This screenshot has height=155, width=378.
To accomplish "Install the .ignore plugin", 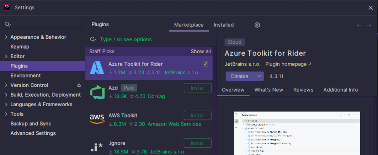I will point(197,143).
